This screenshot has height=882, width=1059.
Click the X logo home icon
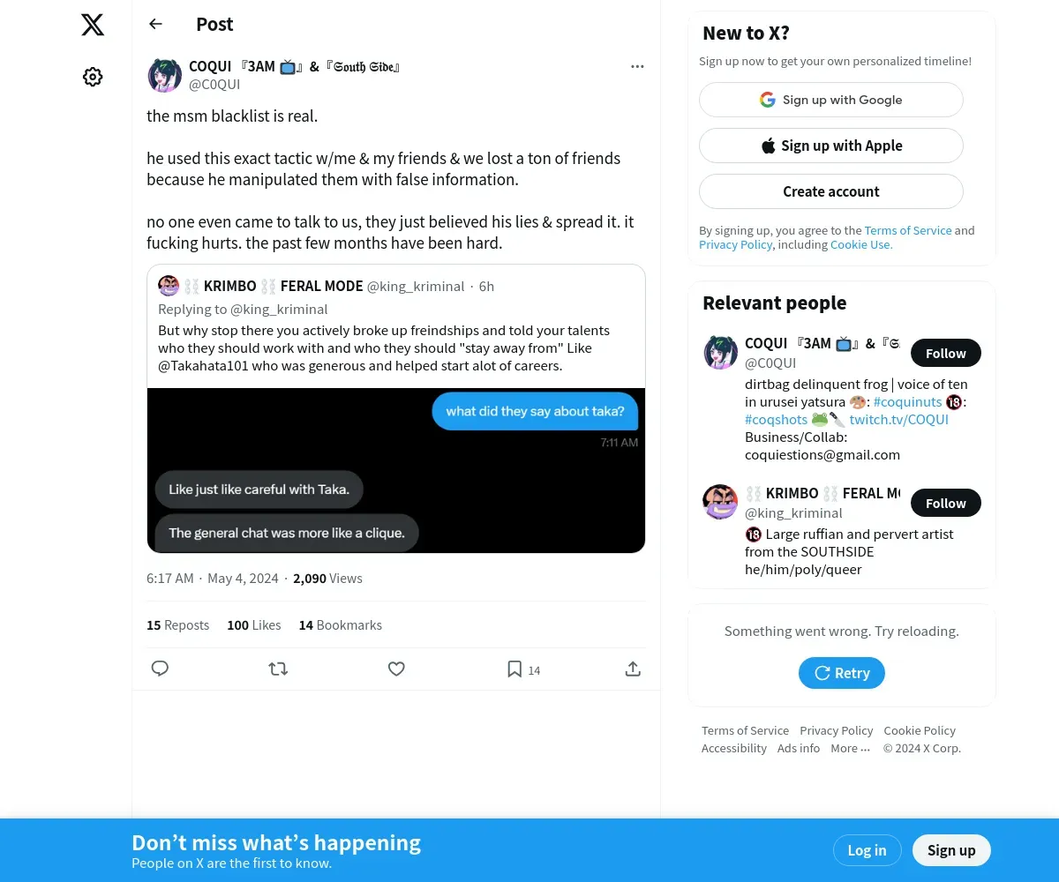point(93,25)
